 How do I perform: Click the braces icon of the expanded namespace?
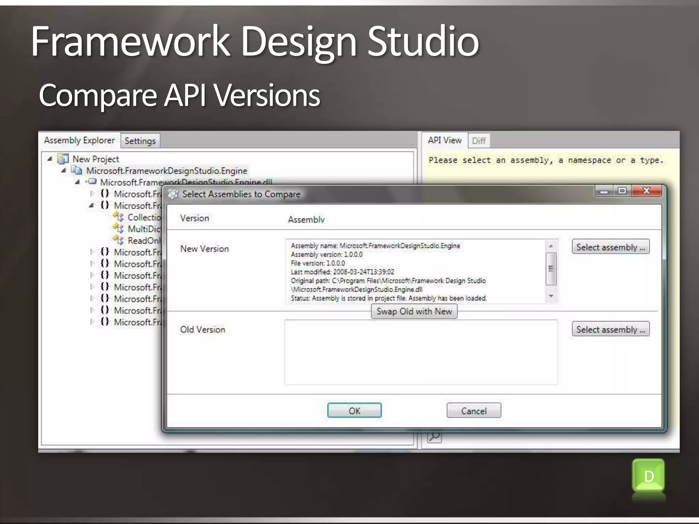point(105,205)
